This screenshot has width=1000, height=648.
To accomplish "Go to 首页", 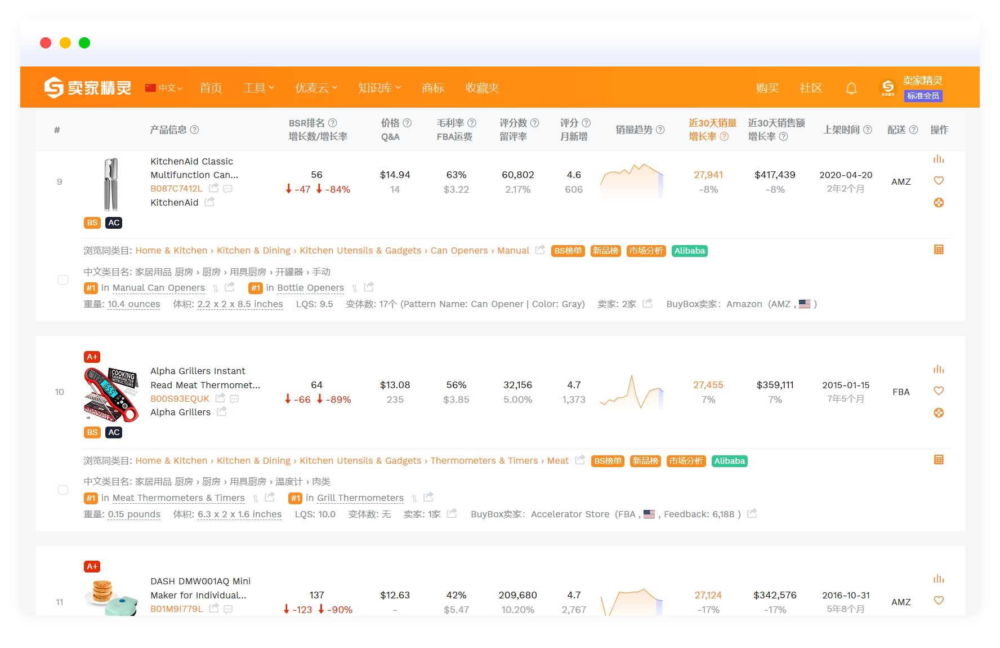I will 211,88.
